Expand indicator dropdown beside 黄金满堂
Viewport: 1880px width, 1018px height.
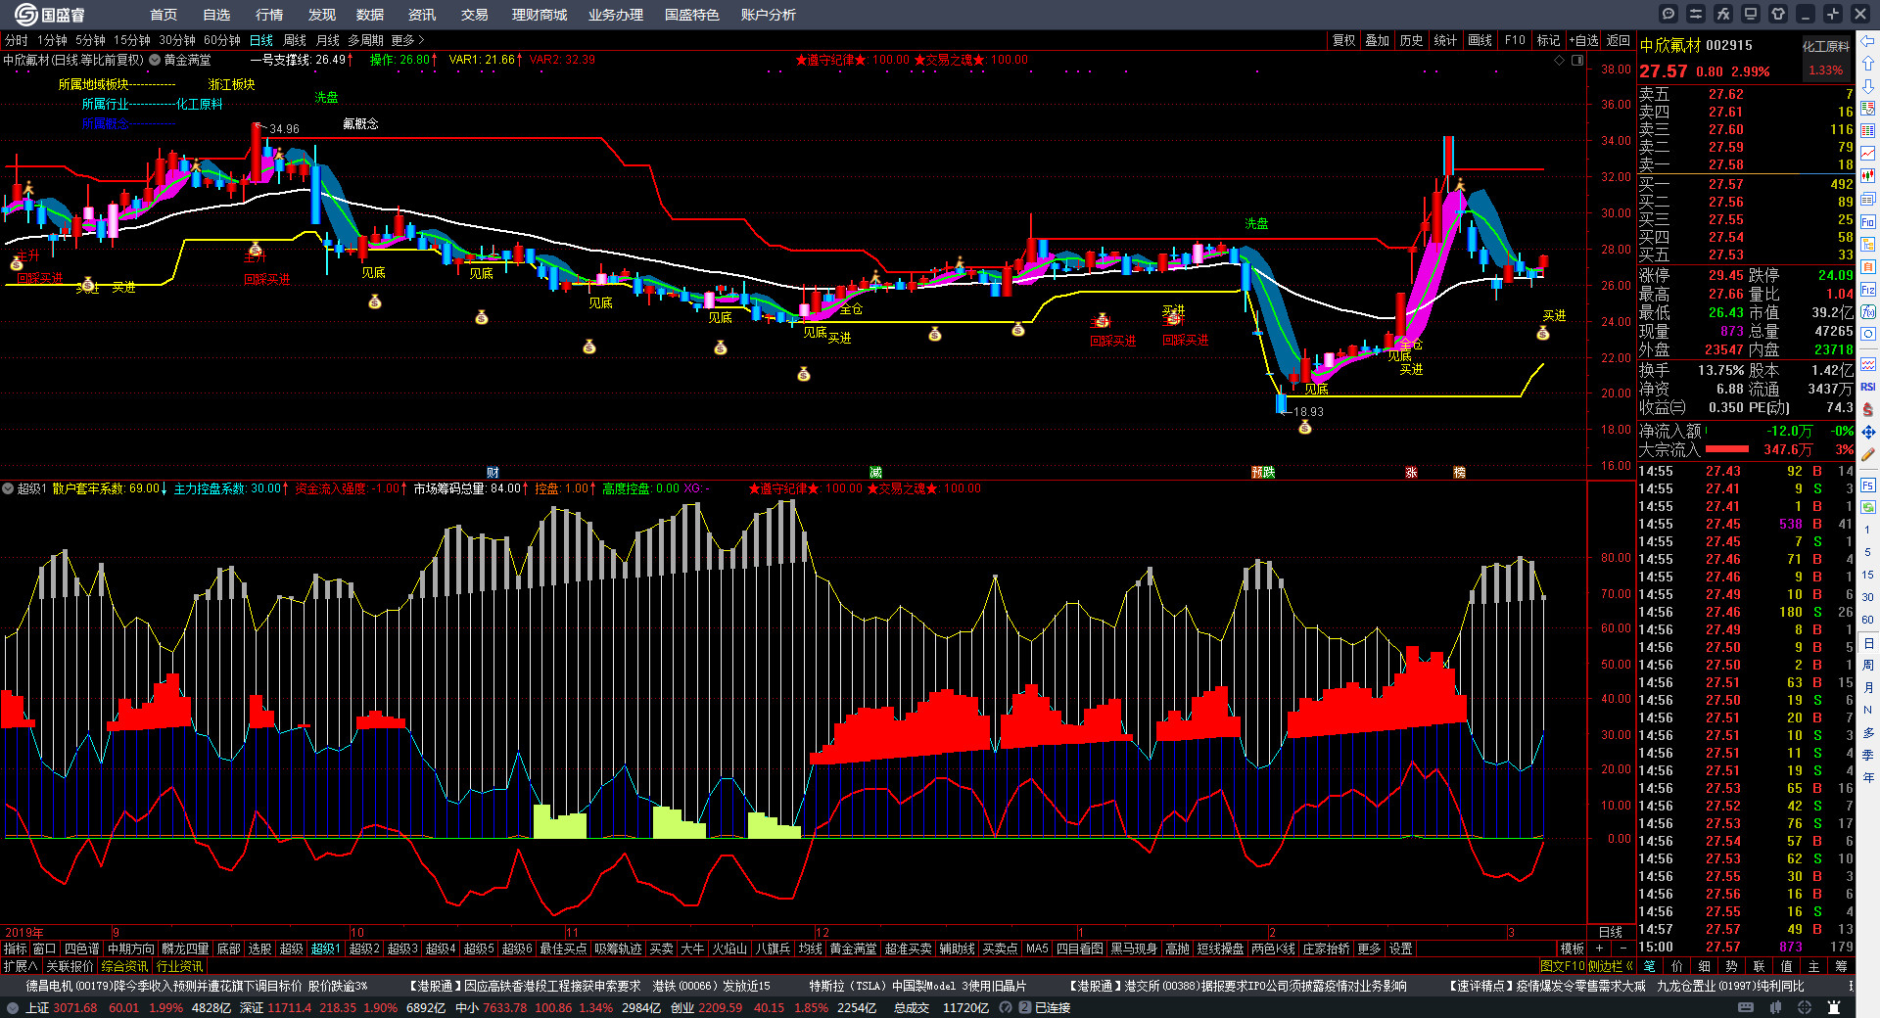pos(155,60)
